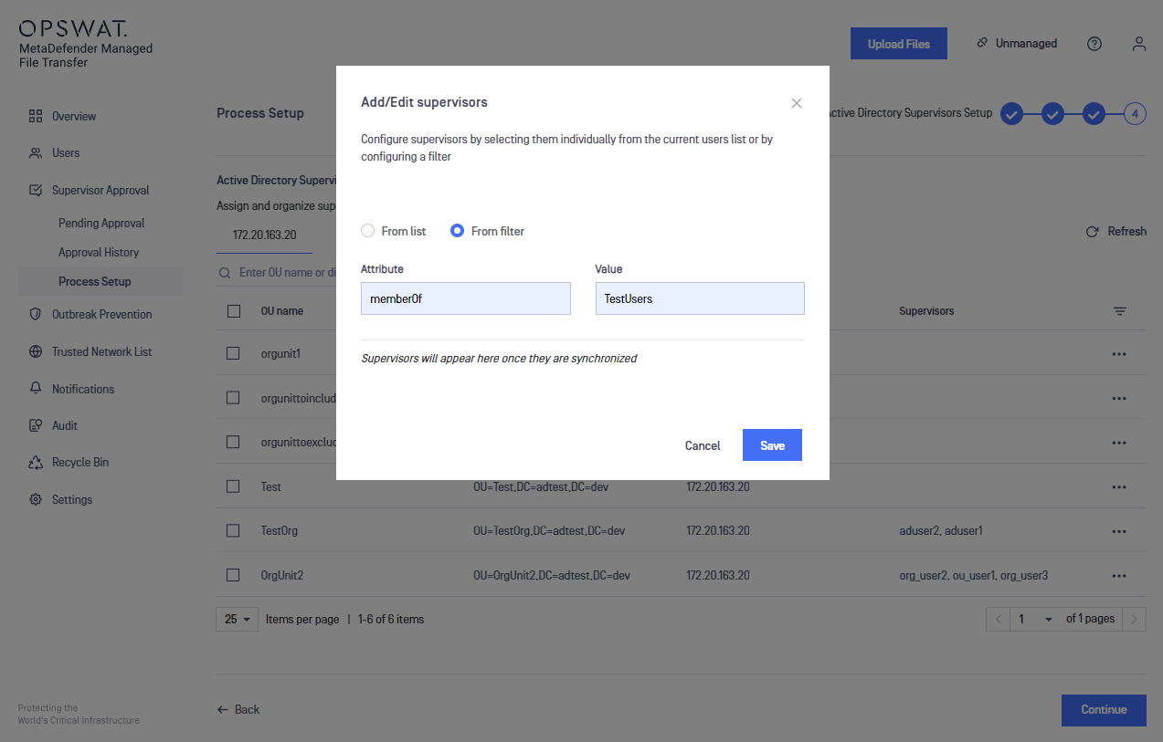Screen dimensions: 1163x742
Task: Toggle the select-all OU checkbox
Action: coord(234,311)
